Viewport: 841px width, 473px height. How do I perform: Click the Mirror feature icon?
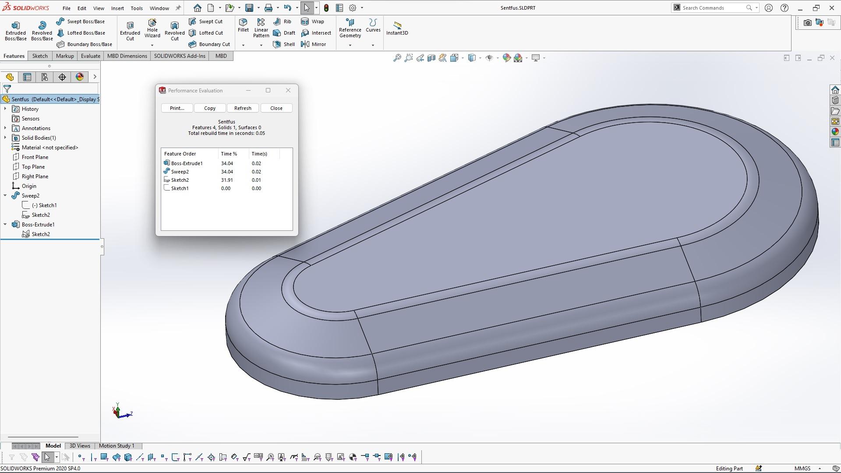pyautogui.click(x=305, y=44)
